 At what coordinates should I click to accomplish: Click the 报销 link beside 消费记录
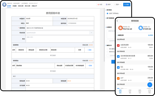[x=150, y=35]
